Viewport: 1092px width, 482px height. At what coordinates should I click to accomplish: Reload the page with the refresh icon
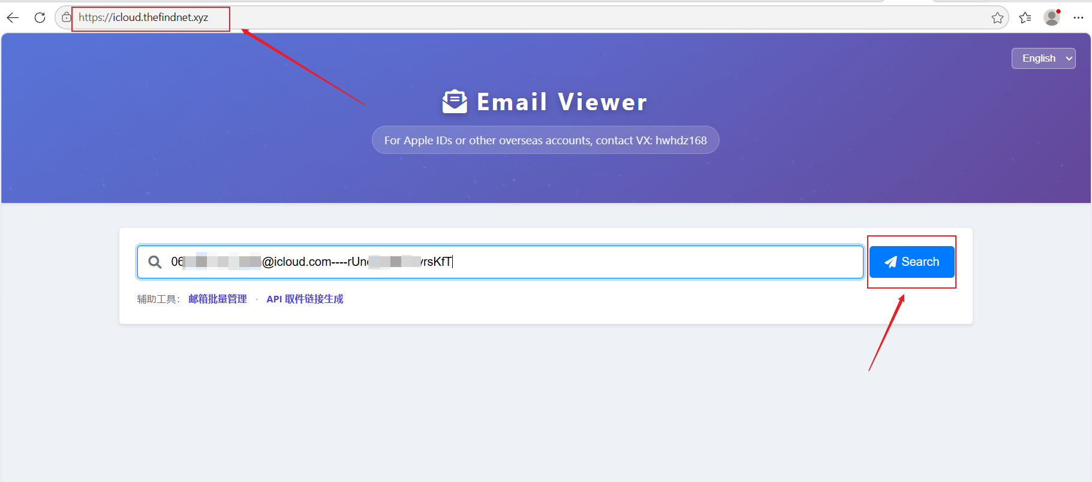[x=40, y=18]
